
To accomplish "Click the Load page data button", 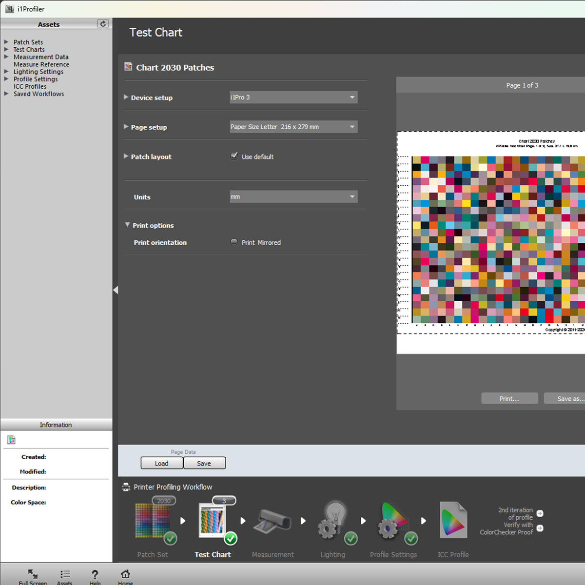I will 162,463.
